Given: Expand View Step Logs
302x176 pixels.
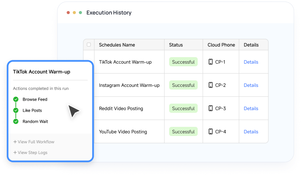Looking at the screenshot, I should tap(30, 152).
